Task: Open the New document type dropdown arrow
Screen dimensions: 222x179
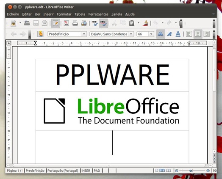Action: point(20,23)
